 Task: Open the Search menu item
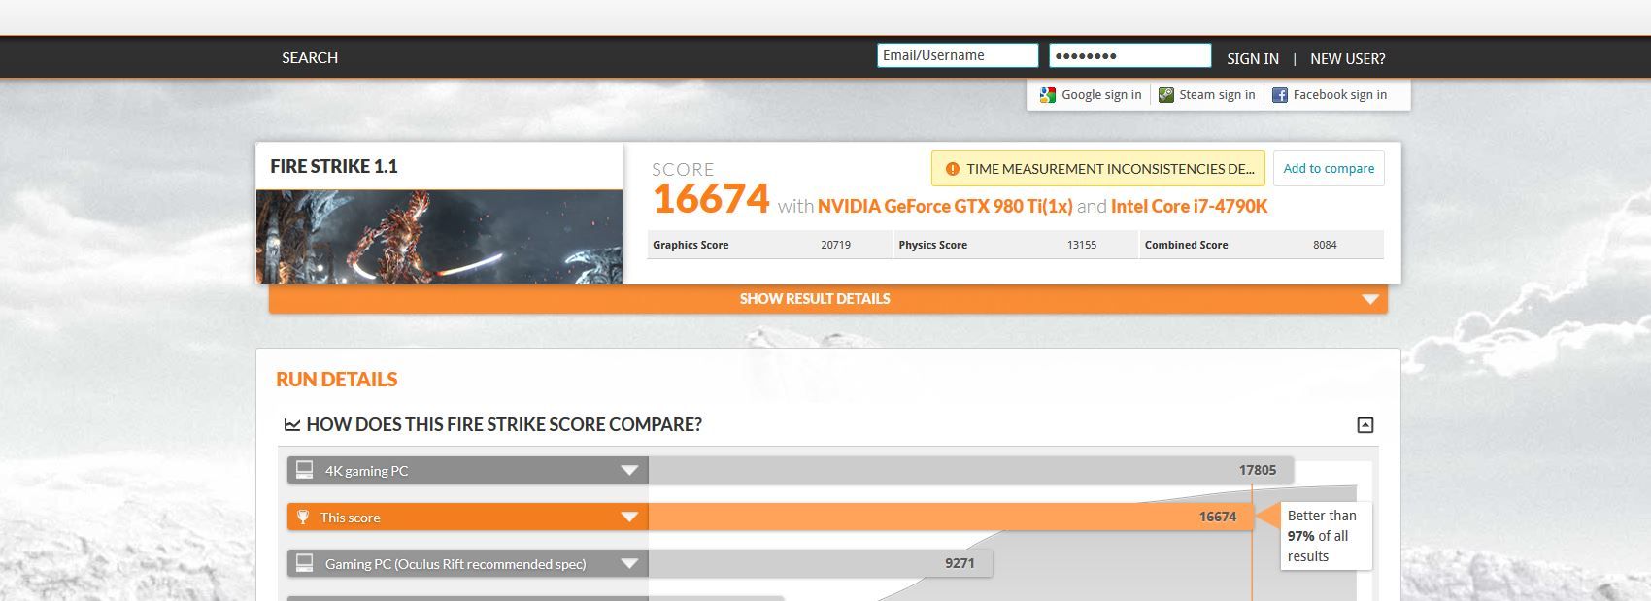[x=310, y=58]
